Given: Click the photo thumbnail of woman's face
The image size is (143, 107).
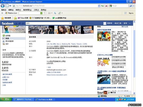Looking at the screenshot, I should tap(61, 30).
